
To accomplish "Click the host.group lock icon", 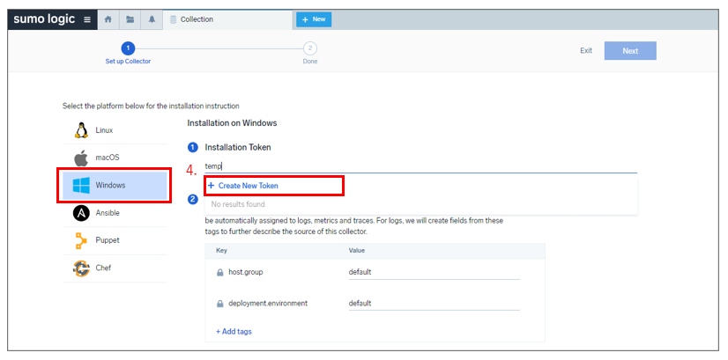I will tap(220, 272).
